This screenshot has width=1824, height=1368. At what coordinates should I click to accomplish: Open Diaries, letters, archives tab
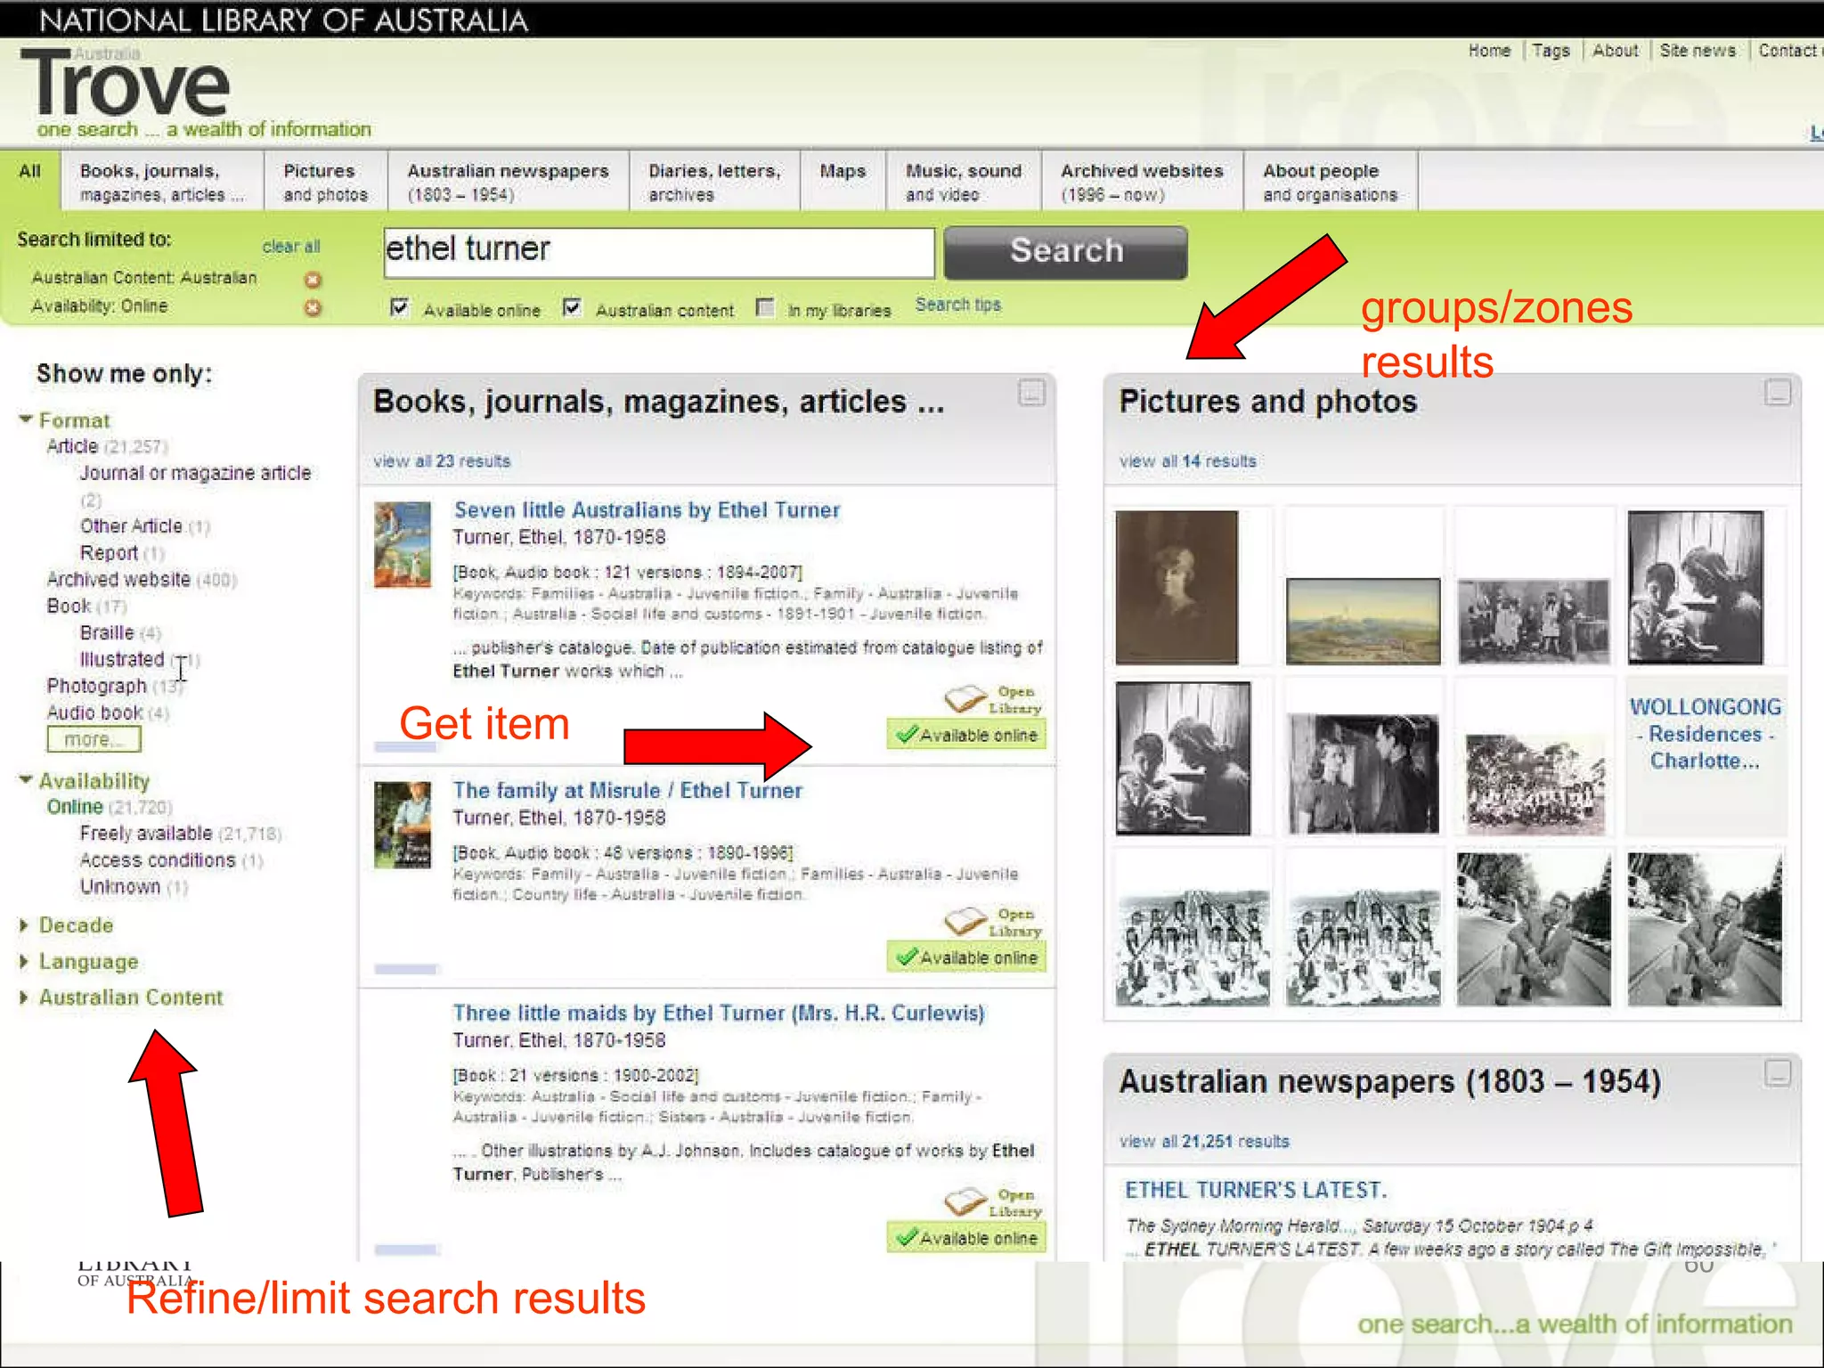point(714,182)
